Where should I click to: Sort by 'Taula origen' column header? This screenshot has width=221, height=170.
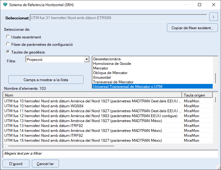tap(197, 95)
